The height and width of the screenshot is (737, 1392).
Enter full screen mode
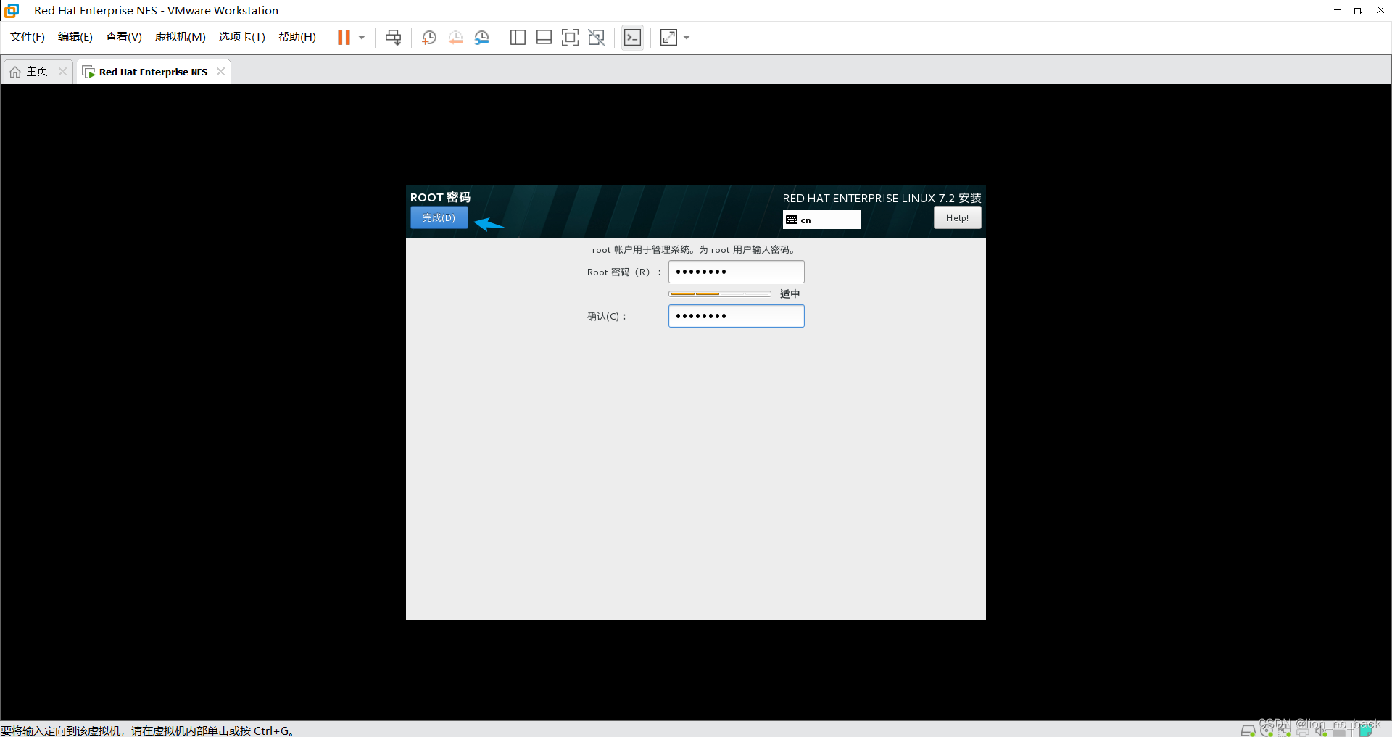(571, 38)
